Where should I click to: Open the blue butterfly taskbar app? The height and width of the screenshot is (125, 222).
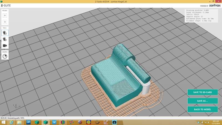pyautogui.click(x=54, y=122)
